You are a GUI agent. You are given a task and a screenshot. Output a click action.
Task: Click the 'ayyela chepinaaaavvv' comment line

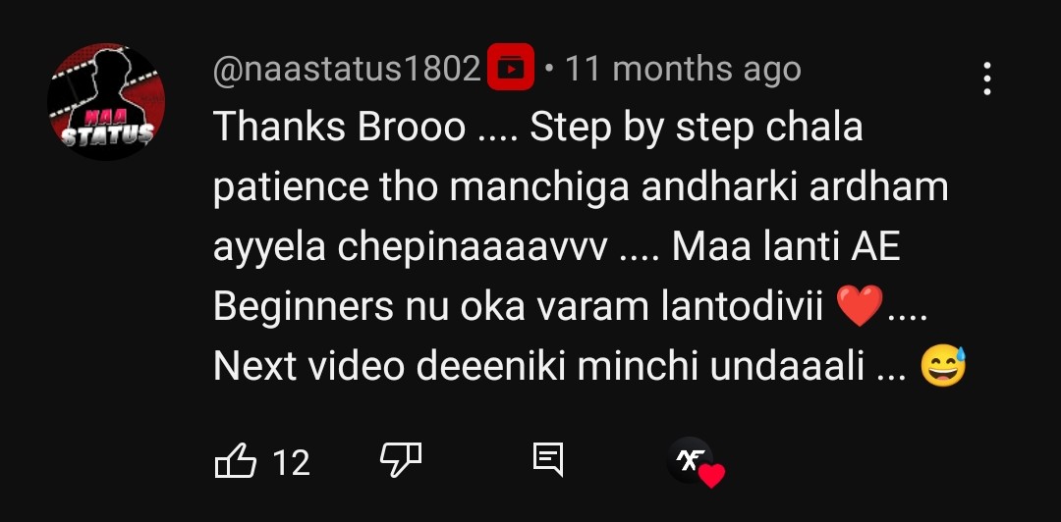[x=411, y=248]
